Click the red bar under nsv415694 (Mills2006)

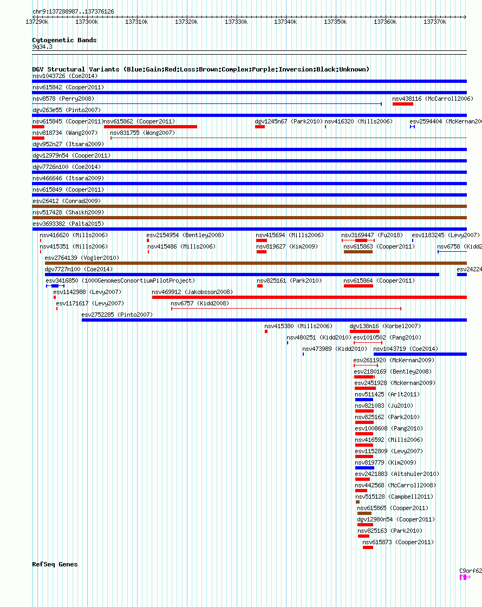262,240
